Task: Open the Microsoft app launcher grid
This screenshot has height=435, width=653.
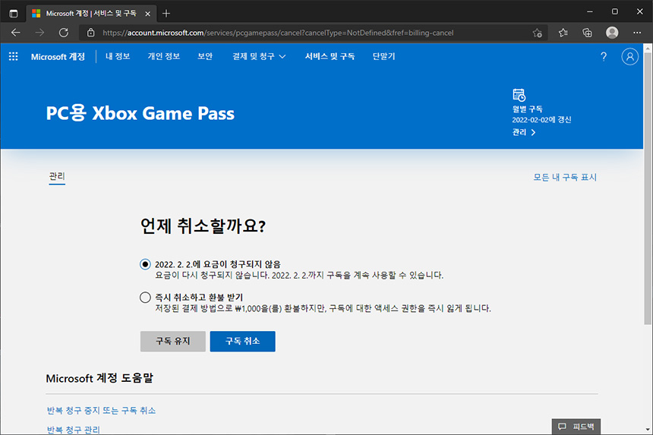Action: [14, 56]
